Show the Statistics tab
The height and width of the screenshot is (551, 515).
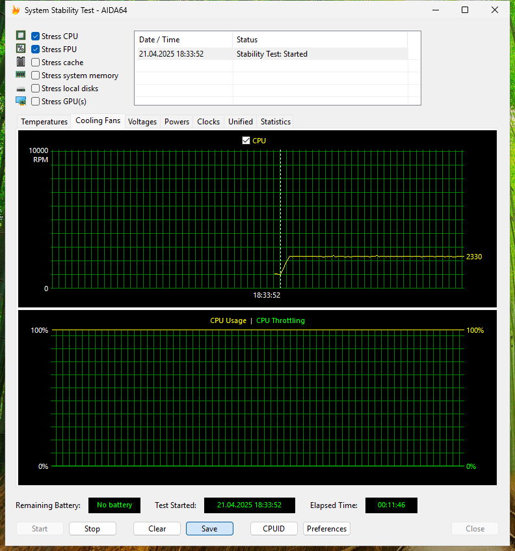click(x=276, y=122)
